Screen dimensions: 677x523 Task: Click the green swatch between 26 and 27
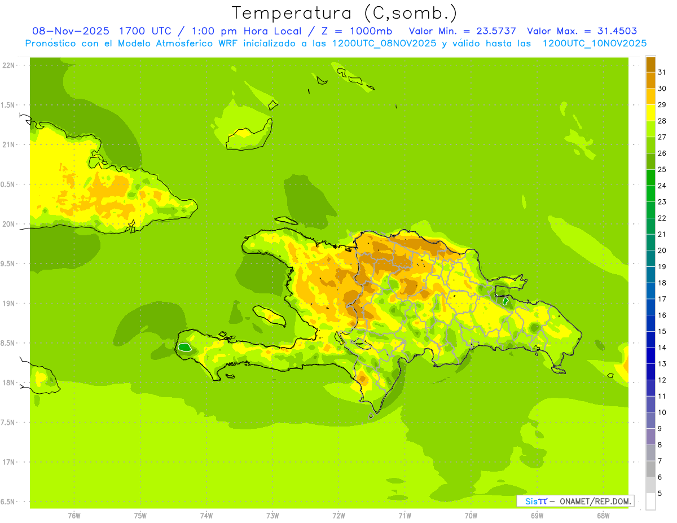(650, 145)
